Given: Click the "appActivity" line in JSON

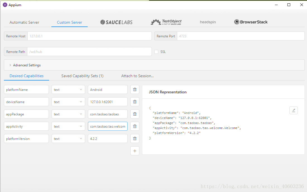Looking at the screenshot, I should [196, 128].
